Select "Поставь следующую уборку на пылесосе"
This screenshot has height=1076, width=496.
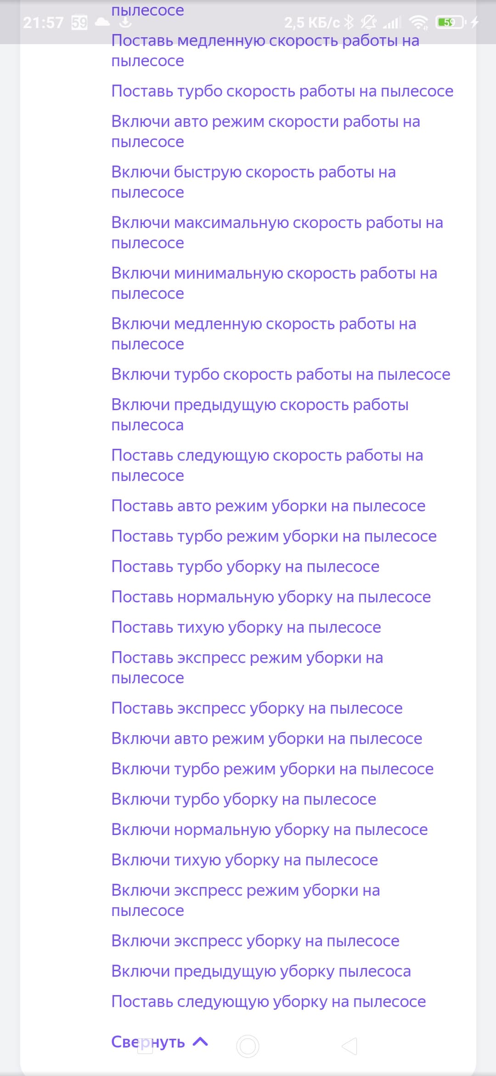pos(269,1002)
